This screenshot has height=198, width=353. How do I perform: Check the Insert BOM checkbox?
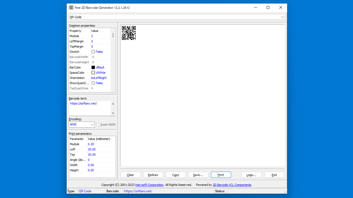click(98, 125)
